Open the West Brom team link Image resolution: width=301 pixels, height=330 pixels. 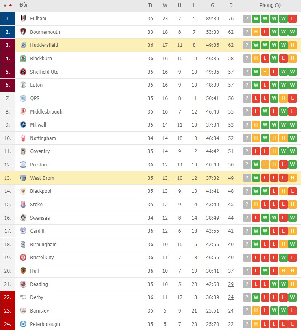(x=42, y=178)
